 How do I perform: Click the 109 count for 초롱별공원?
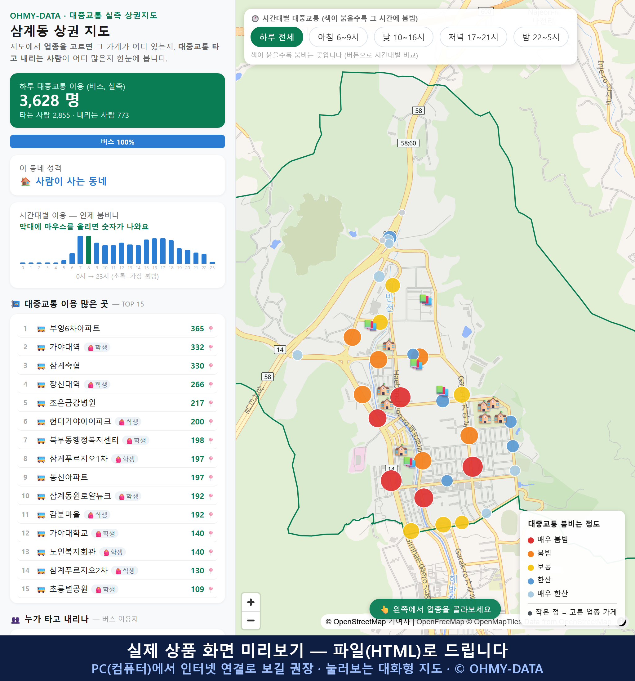click(197, 589)
